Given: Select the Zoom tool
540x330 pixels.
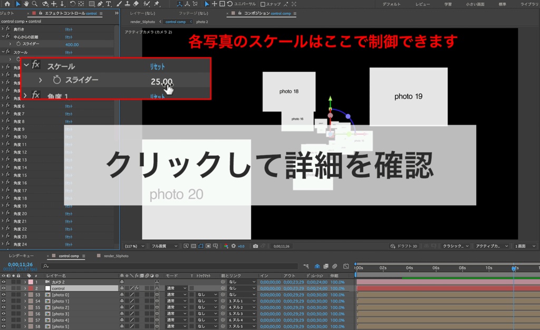Looking at the screenshot, I should [34, 4].
